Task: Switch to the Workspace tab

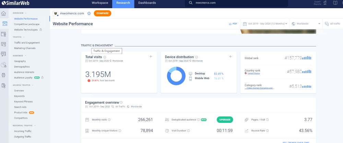Action: pos(100,3)
